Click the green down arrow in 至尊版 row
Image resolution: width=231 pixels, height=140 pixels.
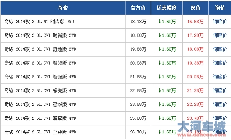pyautogui.click(x=159, y=132)
